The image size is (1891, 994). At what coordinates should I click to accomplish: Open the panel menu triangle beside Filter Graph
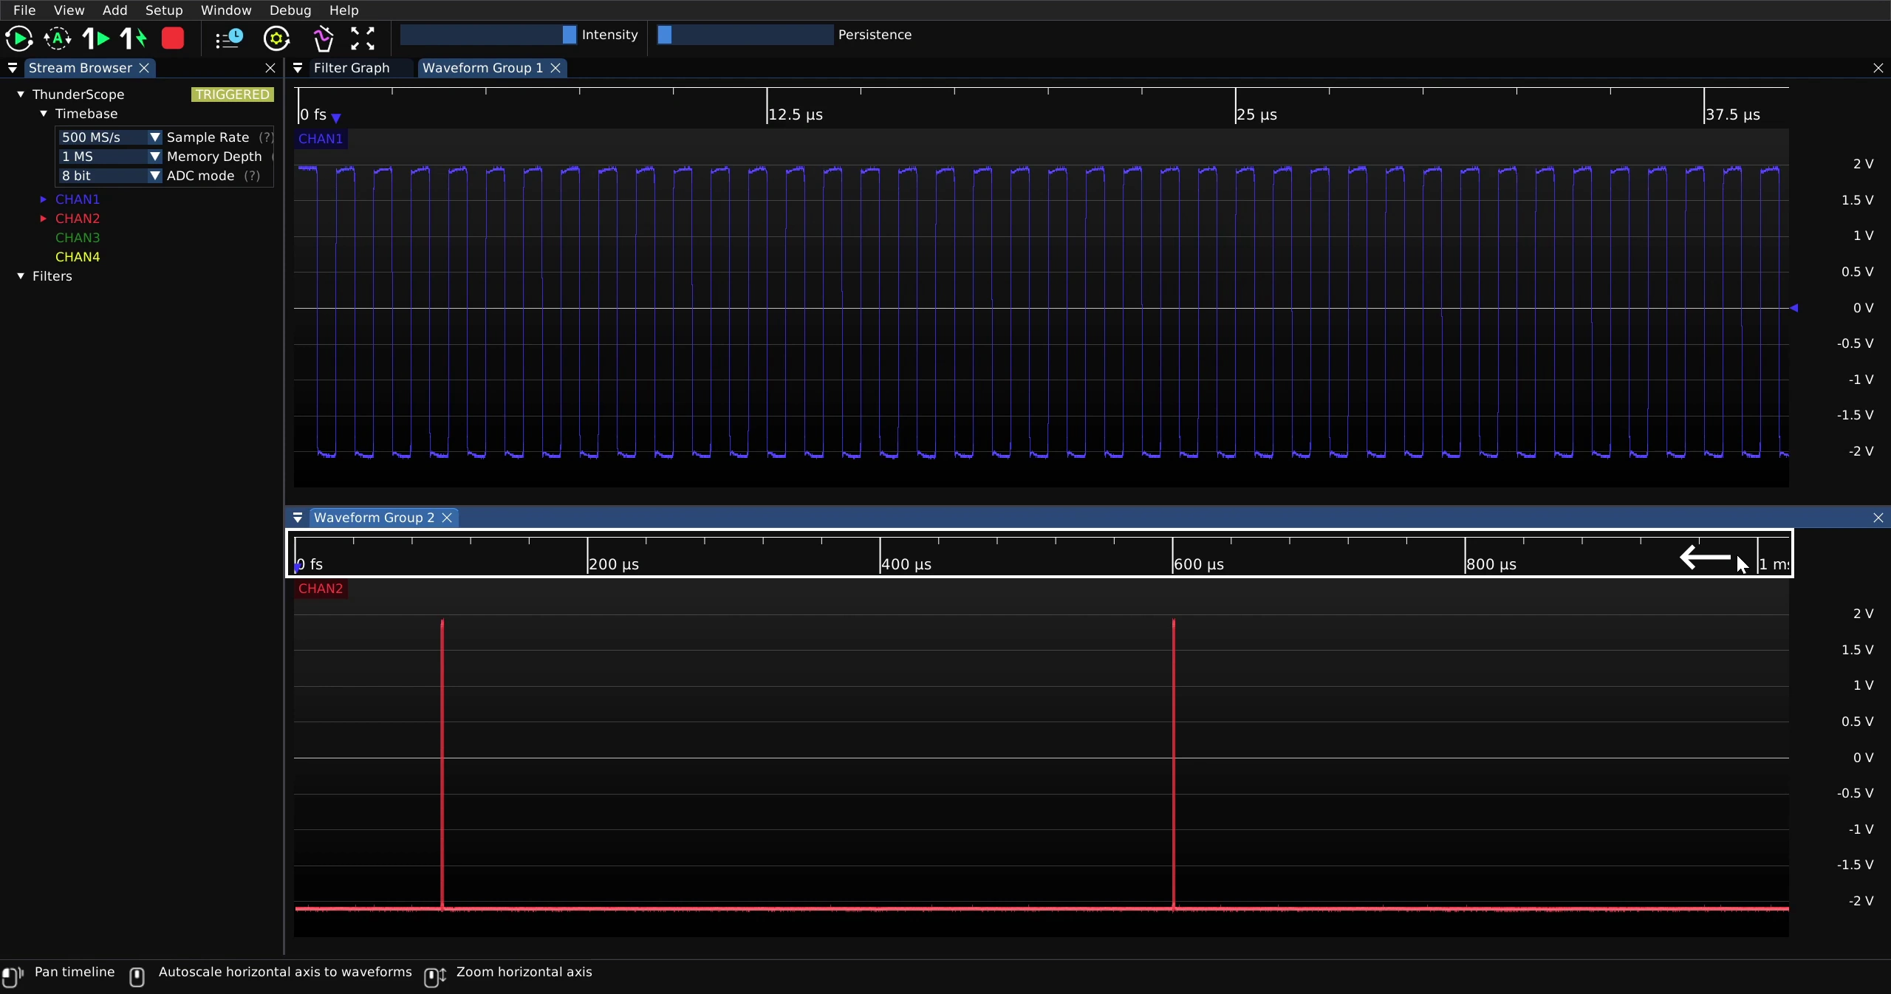click(x=298, y=68)
